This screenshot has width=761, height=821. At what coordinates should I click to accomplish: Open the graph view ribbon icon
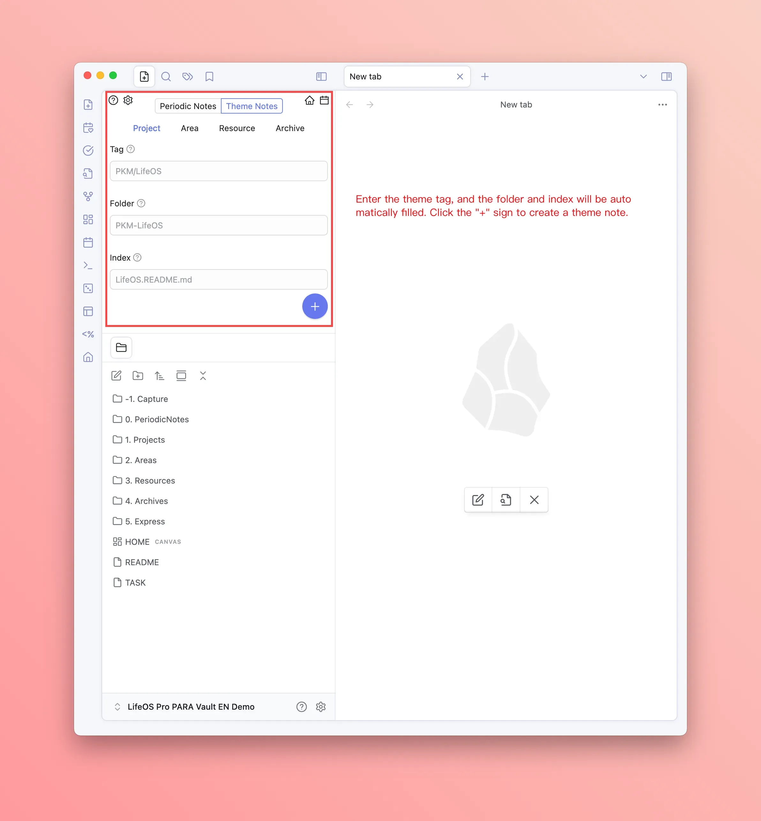click(x=88, y=196)
